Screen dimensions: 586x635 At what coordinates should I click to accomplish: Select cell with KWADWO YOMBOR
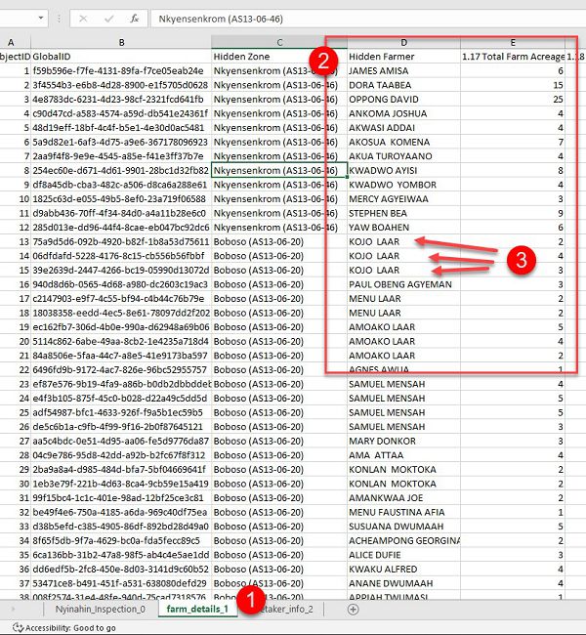403,185
